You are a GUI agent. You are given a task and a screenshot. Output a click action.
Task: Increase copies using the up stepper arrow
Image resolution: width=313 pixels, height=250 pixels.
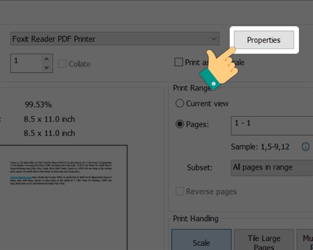point(46,59)
